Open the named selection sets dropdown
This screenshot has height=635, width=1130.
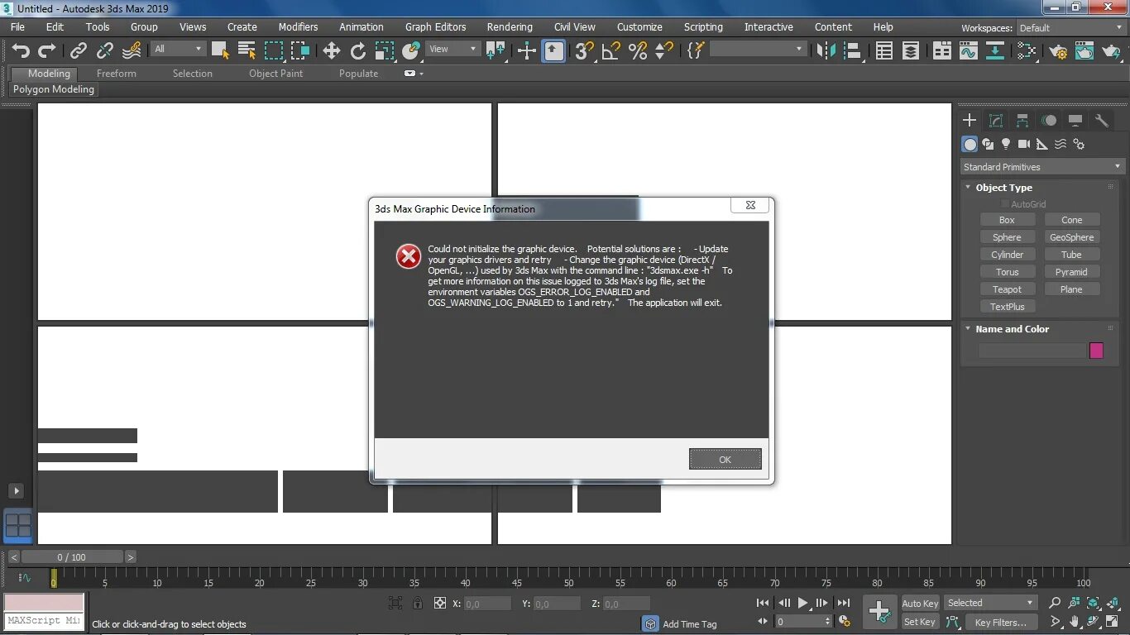[x=758, y=50]
